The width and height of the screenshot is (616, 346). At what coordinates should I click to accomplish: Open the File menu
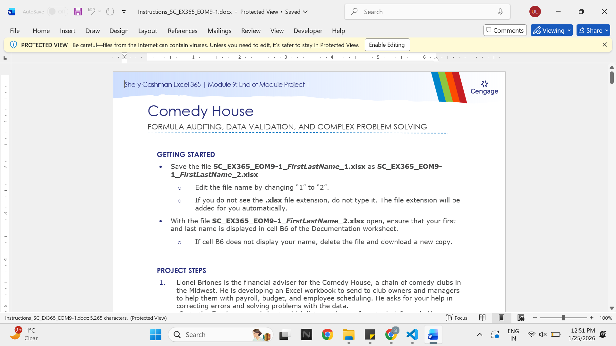tap(15, 31)
